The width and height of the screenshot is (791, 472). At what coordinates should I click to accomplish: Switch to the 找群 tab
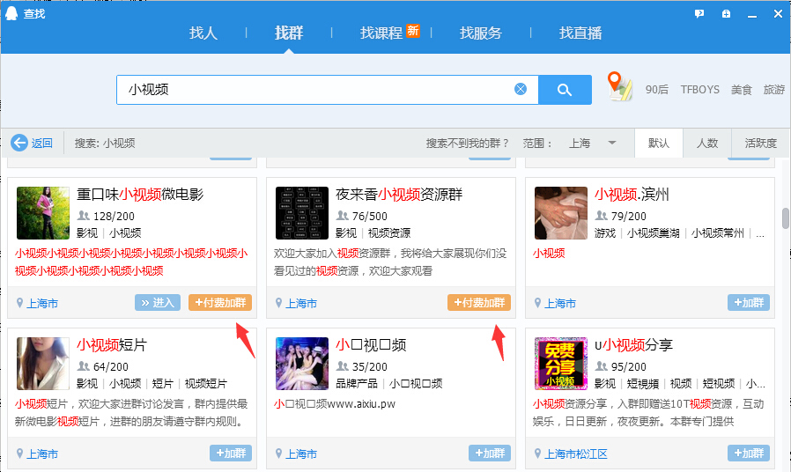point(289,33)
